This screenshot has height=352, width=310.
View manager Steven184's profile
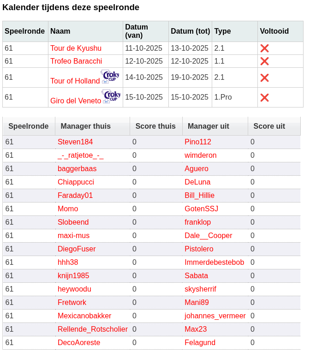point(75,142)
